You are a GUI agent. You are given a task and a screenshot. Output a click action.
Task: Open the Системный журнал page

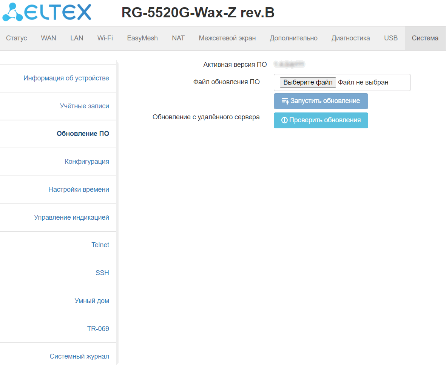pos(79,356)
